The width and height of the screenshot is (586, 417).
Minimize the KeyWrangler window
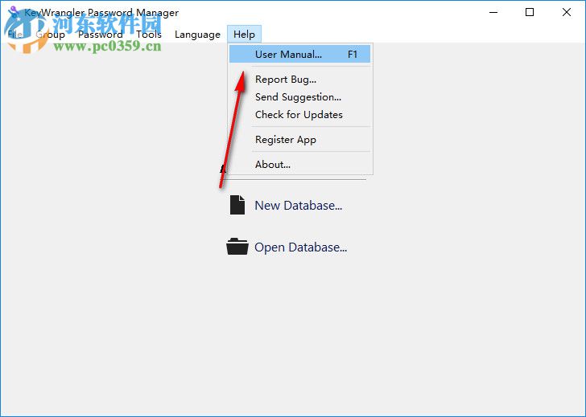[493, 12]
